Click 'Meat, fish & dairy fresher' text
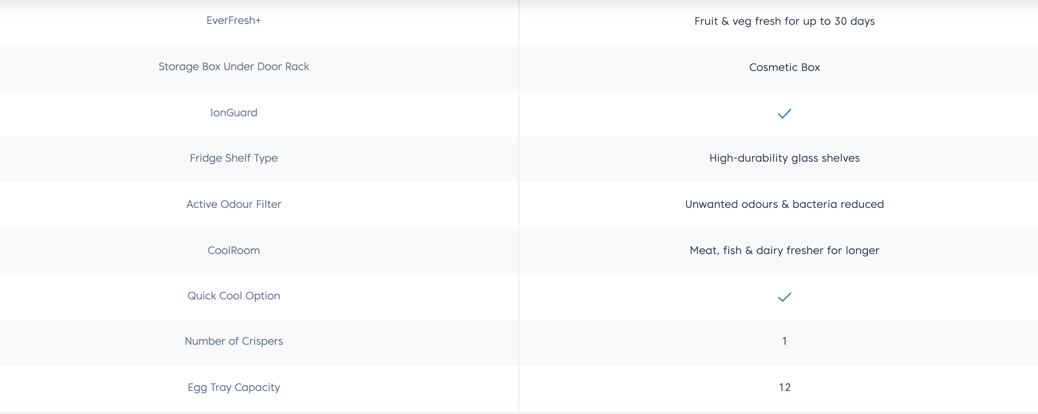Viewport: 1038px width, 414px height. pyautogui.click(x=784, y=251)
